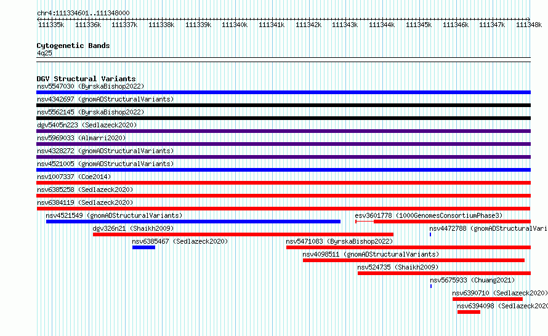
Task: Click the 111345k ruler tick label
Action: (419, 25)
